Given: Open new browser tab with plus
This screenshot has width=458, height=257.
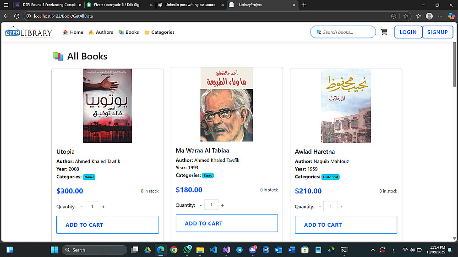Looking at the screenshot, I should [304, 5].
